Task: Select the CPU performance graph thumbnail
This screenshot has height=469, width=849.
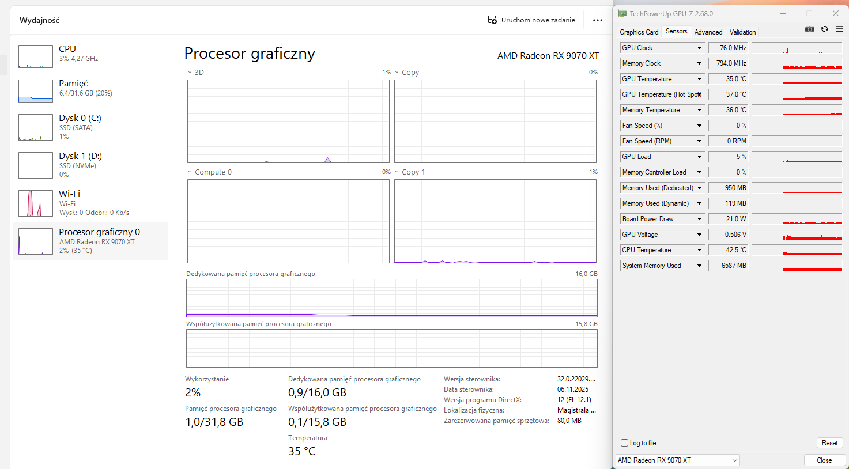Action: coord(36,56)
